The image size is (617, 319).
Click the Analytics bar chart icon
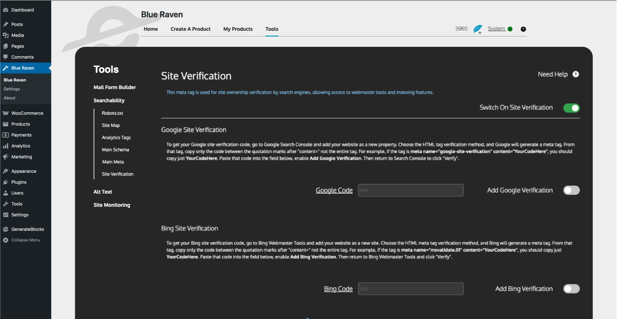(x=5, y=146)
